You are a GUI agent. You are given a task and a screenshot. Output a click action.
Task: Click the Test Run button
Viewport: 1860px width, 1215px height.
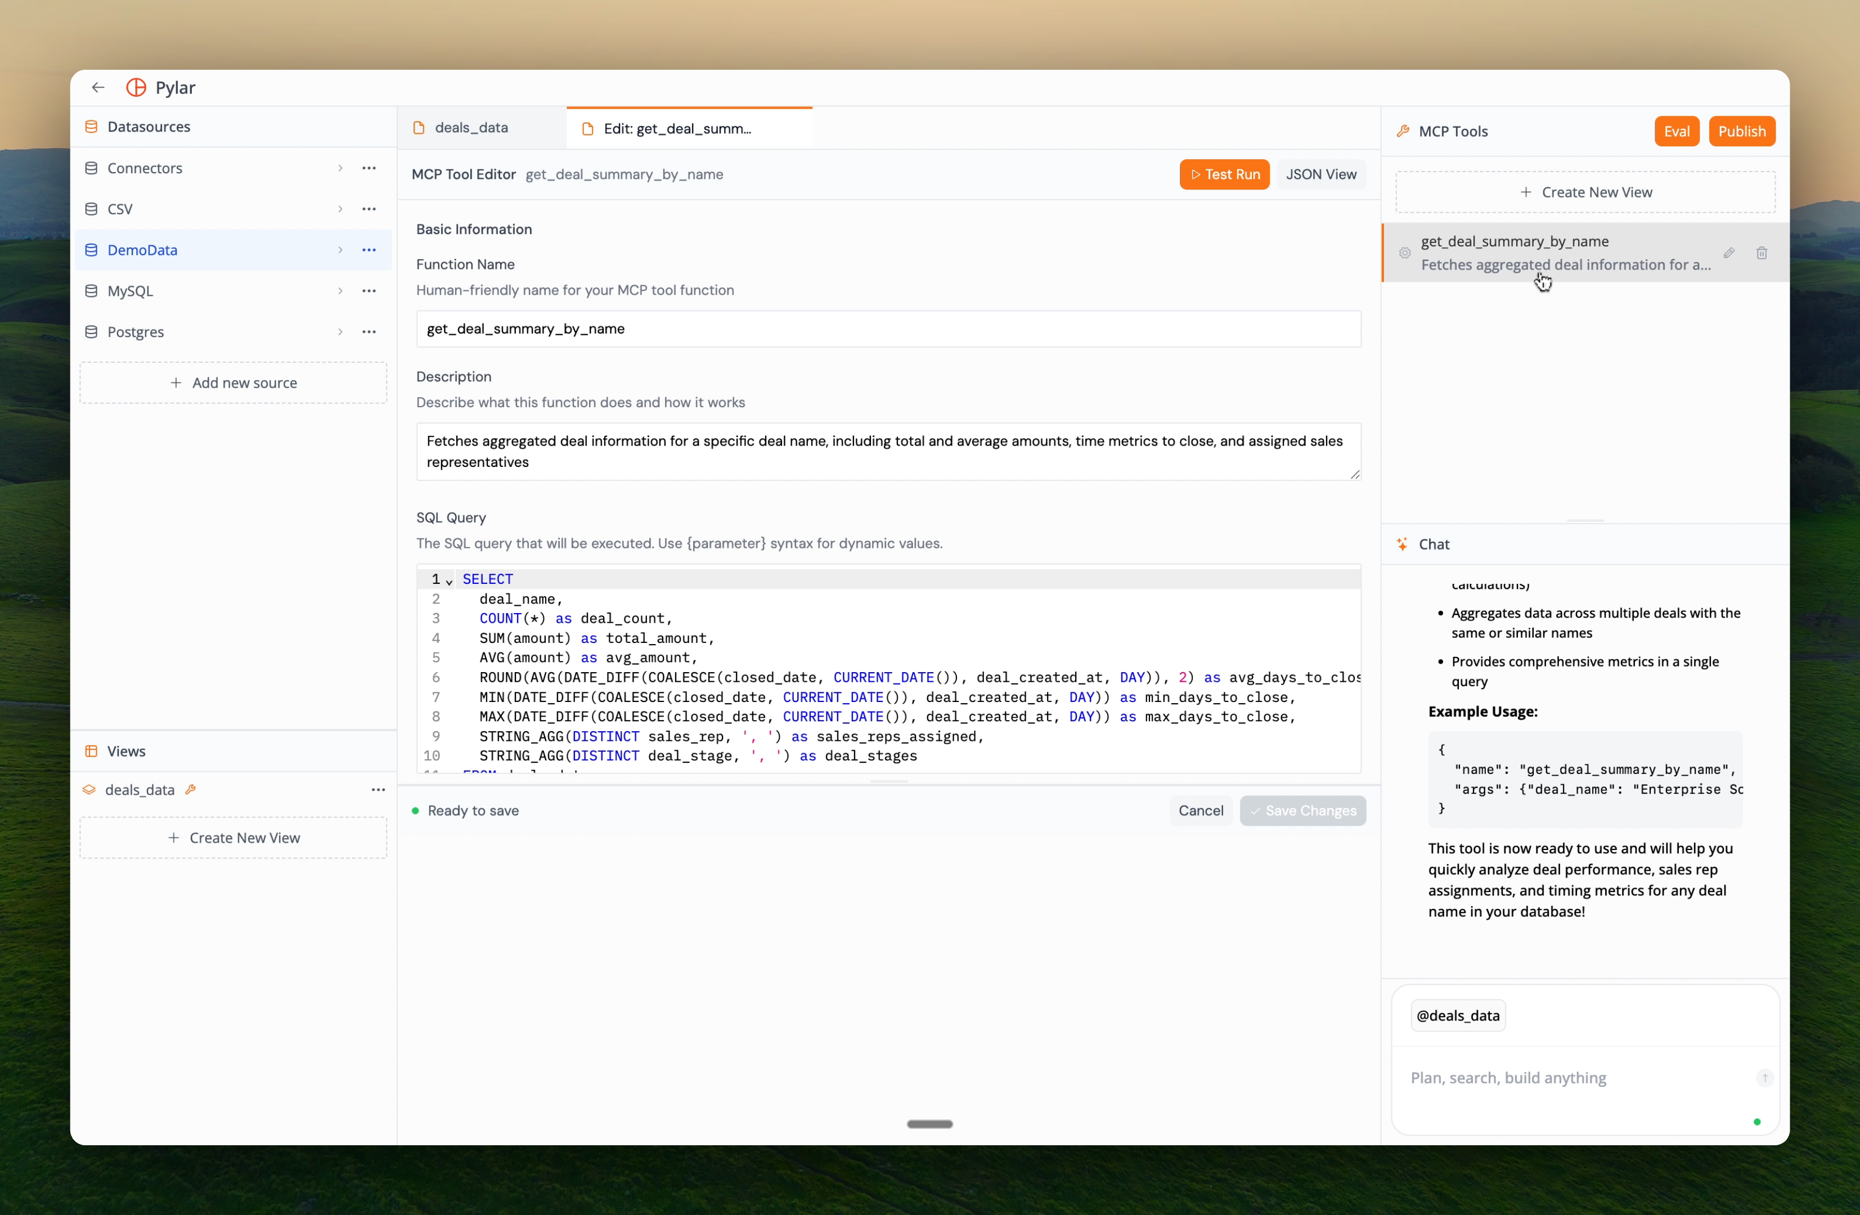(x=1224, y=173)
